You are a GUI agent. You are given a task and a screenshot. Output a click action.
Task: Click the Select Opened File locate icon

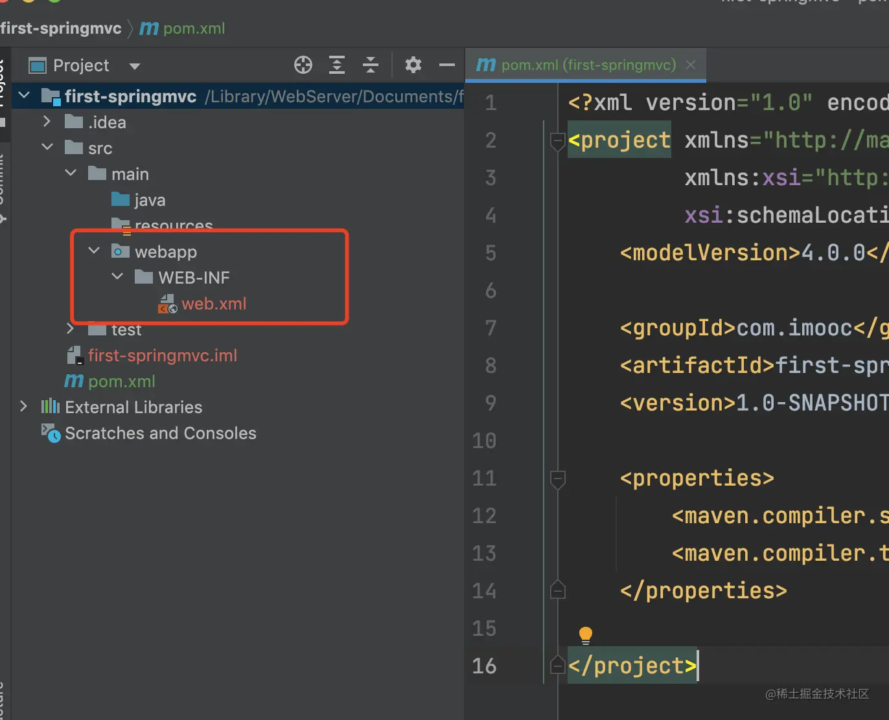click(303, 65)
